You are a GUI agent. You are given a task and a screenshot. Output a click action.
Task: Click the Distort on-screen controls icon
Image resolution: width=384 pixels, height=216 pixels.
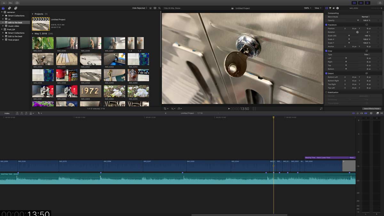click(x=367, y=73)
